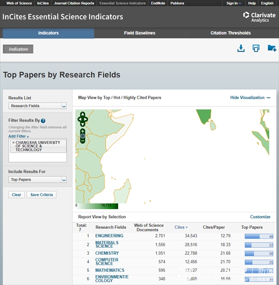The height and width of the screenshot is (285, 279).
Task: Click the Add Filter link
Action: click(19, 136)
